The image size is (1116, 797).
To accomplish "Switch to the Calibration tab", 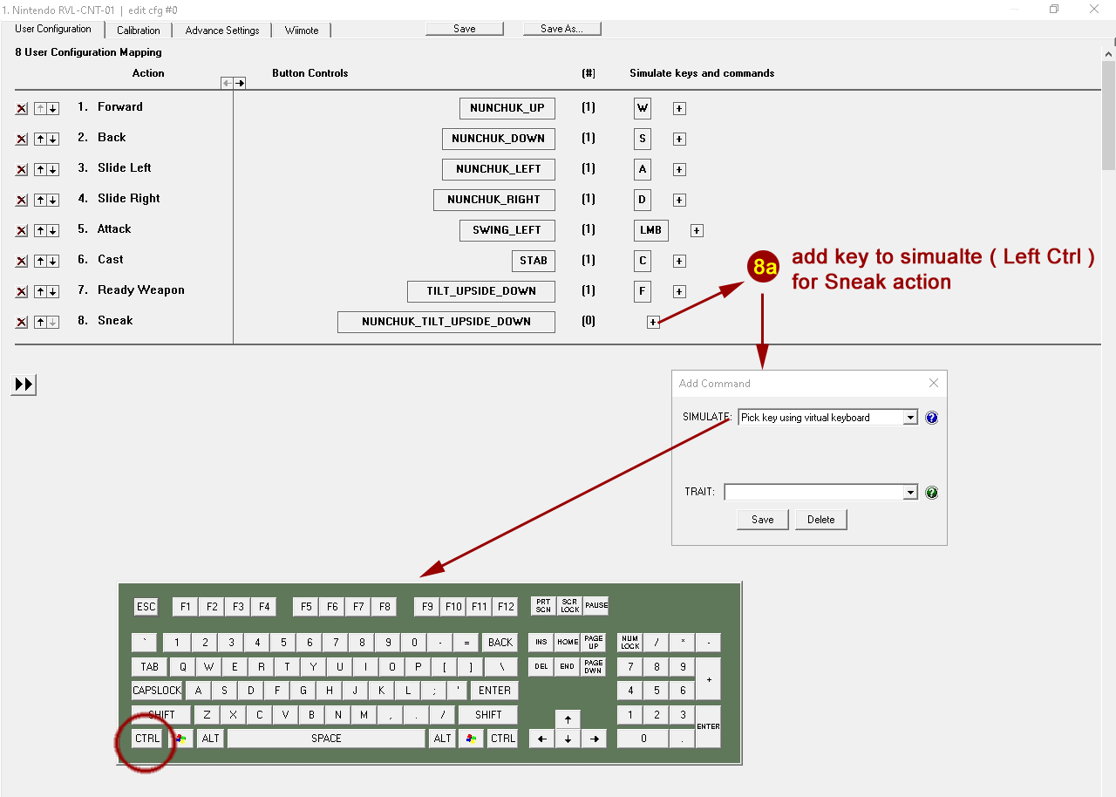I will [138, 31].
